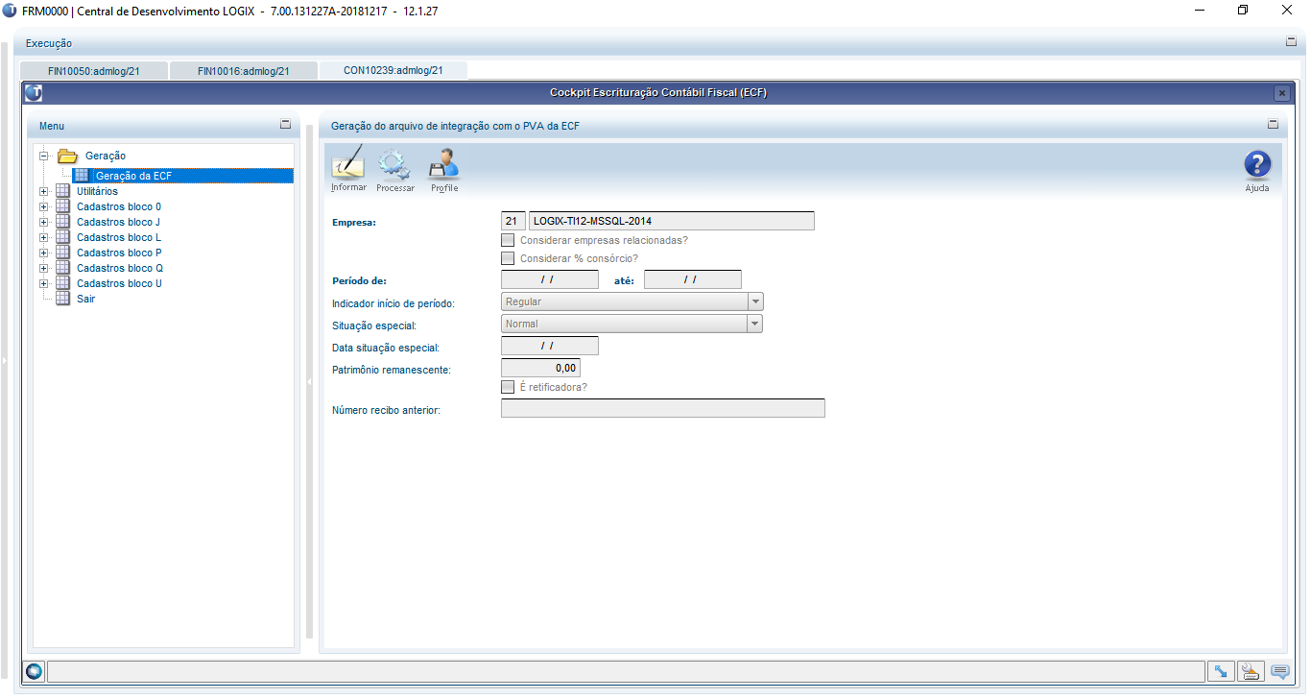Click the TOTVS icon in main title bar

pyautogui.click(x=10, y=10)
